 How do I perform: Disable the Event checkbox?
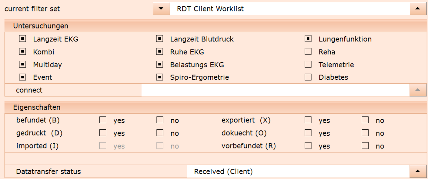pos(23,77)
